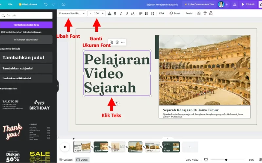Select first page thumbnail 4.2dtk
Viewport: 262px width, 163px height.
click(x=82, y=147)
